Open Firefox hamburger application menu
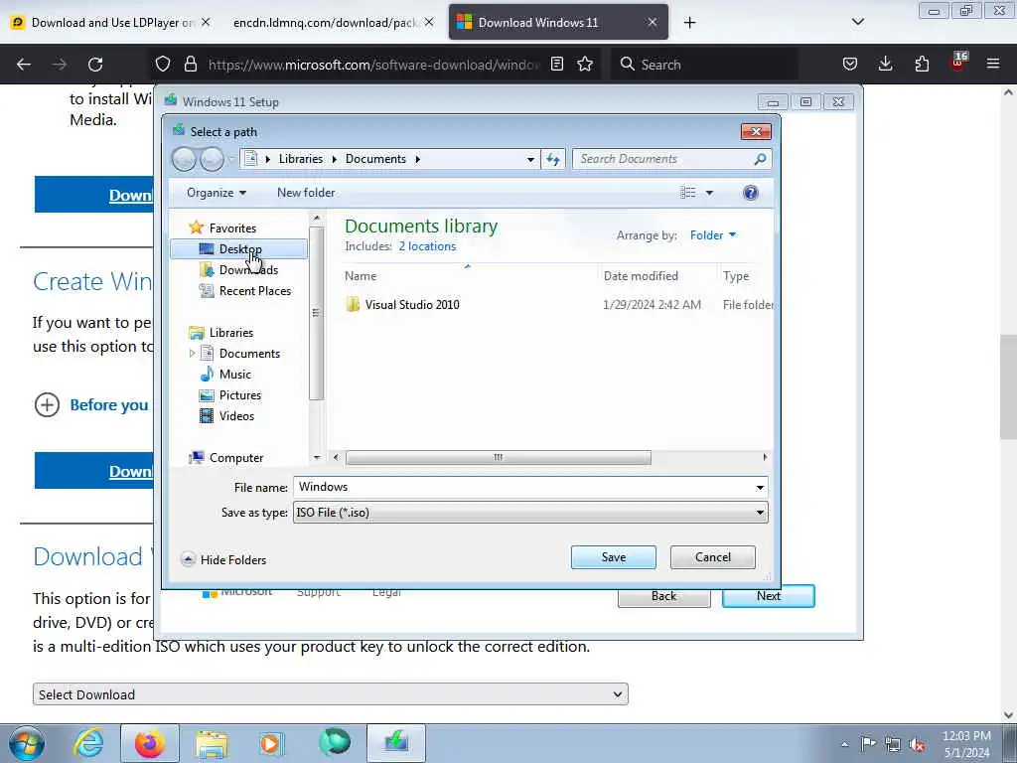 tap(993, 65)
